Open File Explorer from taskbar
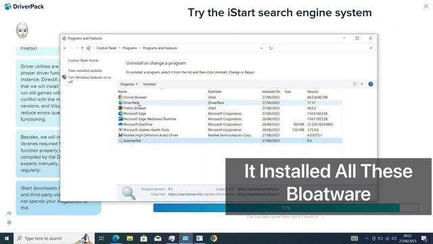 [130, 238]
